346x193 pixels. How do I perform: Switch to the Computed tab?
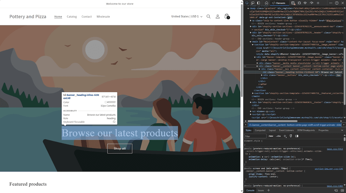(260, 131)
